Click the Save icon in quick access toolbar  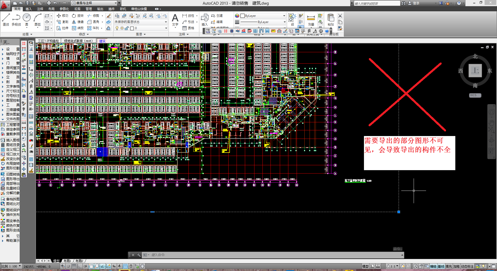[27, 3]
